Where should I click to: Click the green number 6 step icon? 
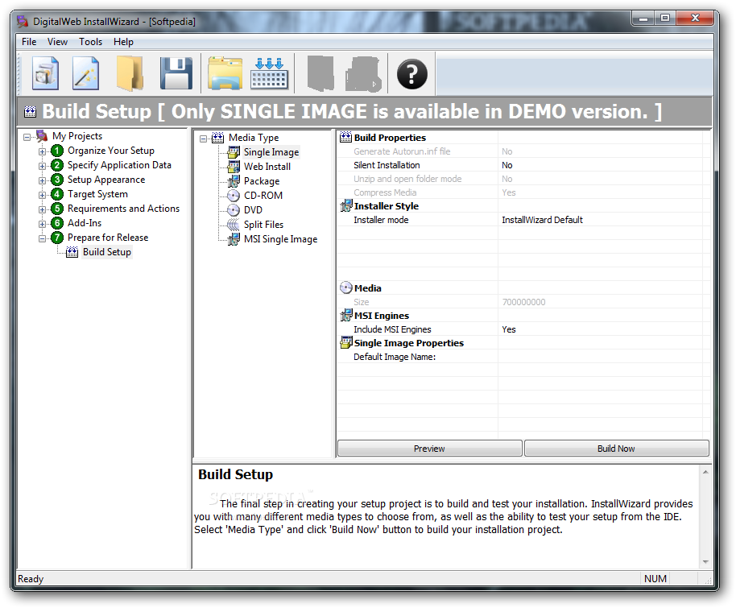point(57,224)
